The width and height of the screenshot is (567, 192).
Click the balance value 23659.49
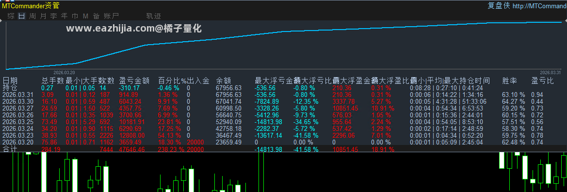(228, 142)
